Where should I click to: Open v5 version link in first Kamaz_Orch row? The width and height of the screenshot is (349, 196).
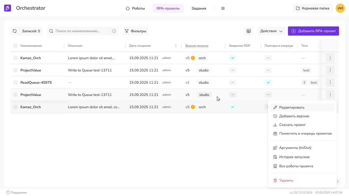187,58
